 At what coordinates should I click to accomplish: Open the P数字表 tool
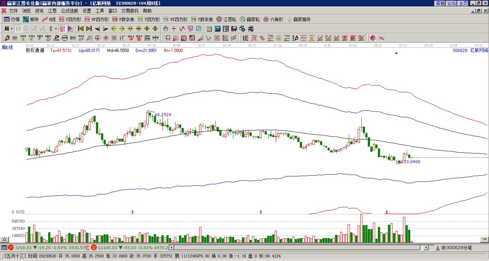click(x=123, y=19)
